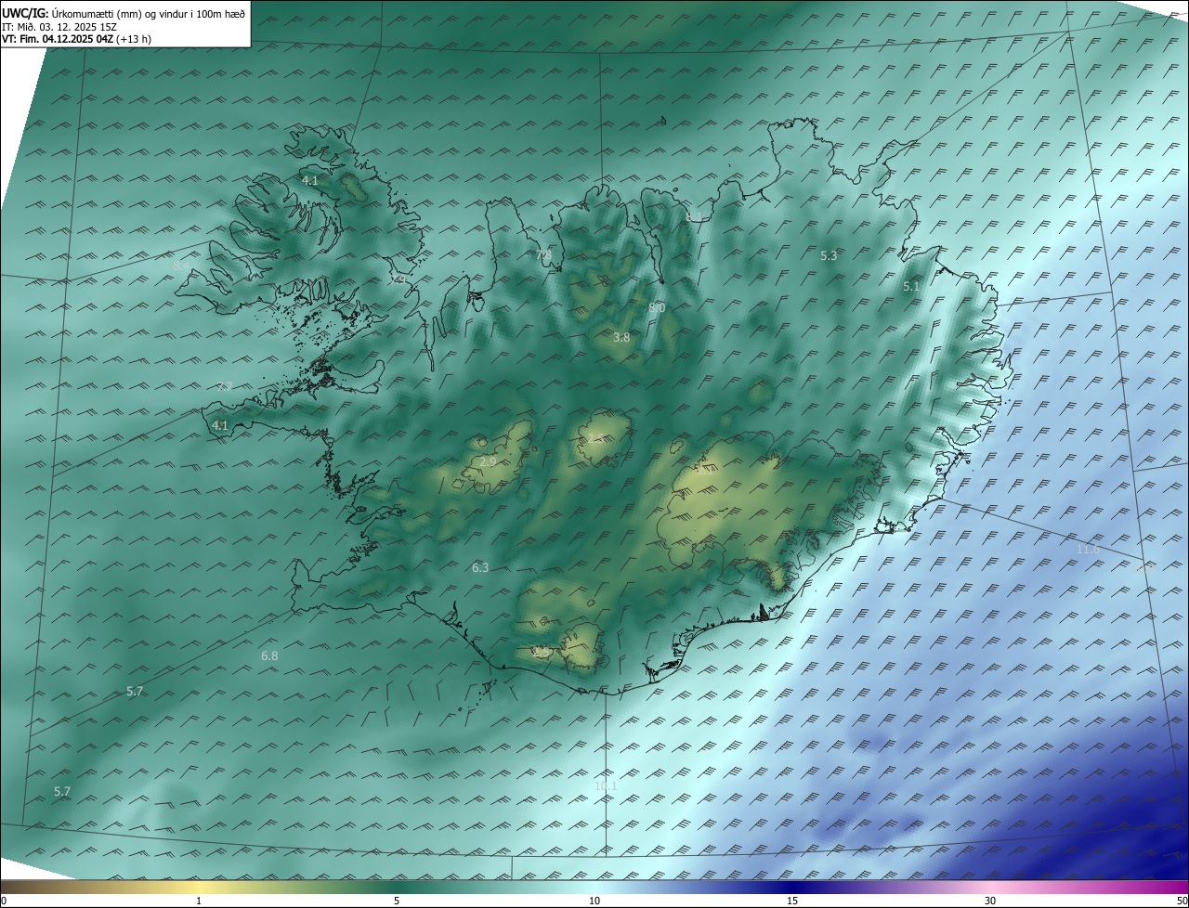1189x908 pixels.
Task: Click the 5.1 precipitation value label
Action: pos(911,287)
